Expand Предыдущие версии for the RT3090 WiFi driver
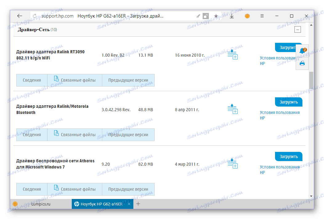 click(128, 80)
